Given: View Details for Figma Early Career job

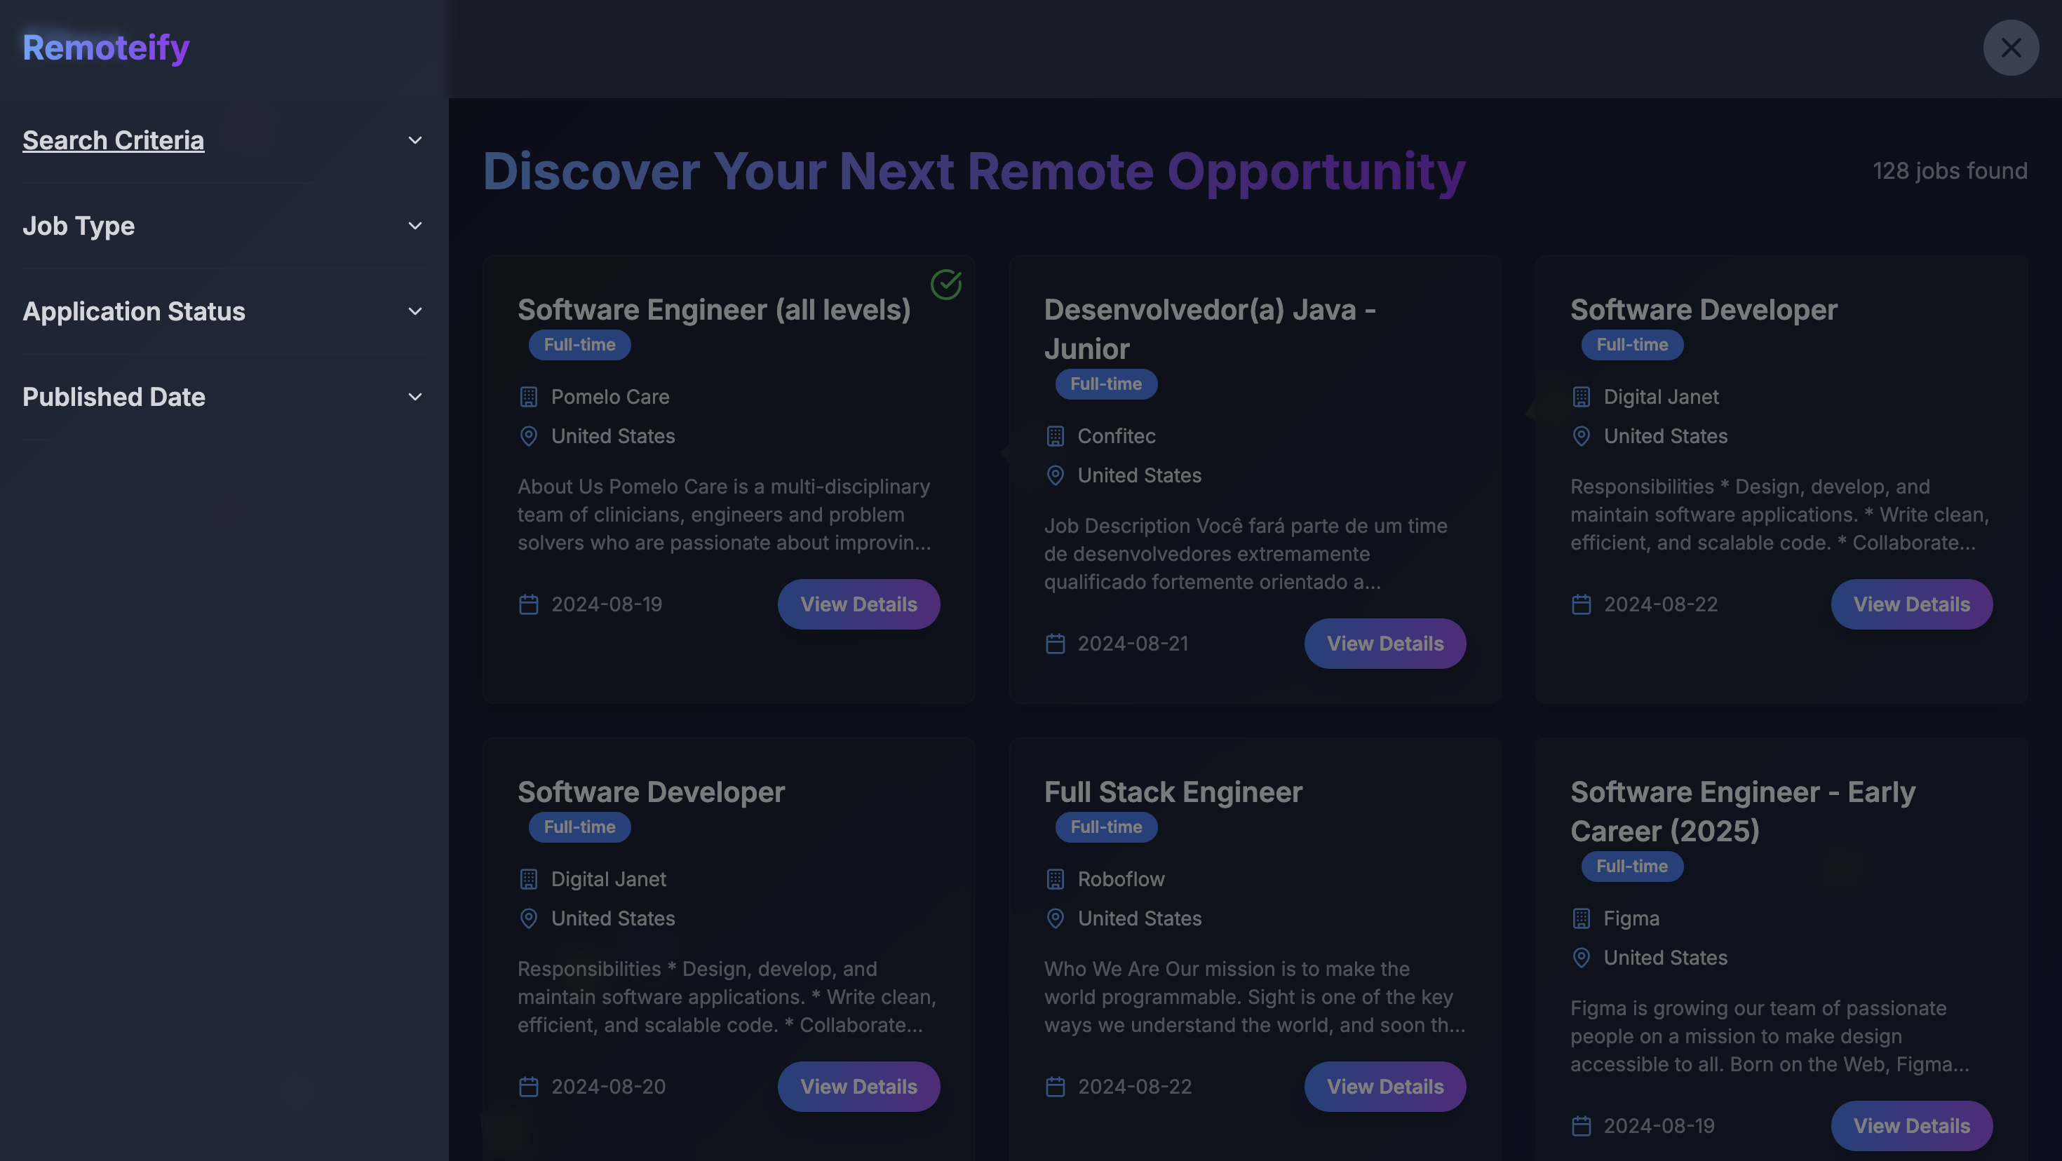Looking at the screenshot, I should tap(1911, 1126).
